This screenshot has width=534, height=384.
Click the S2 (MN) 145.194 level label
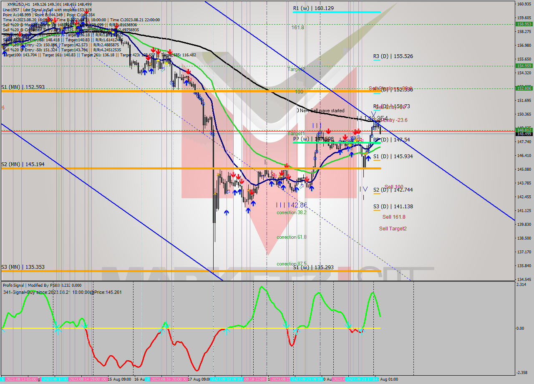(x=23, y=164)
